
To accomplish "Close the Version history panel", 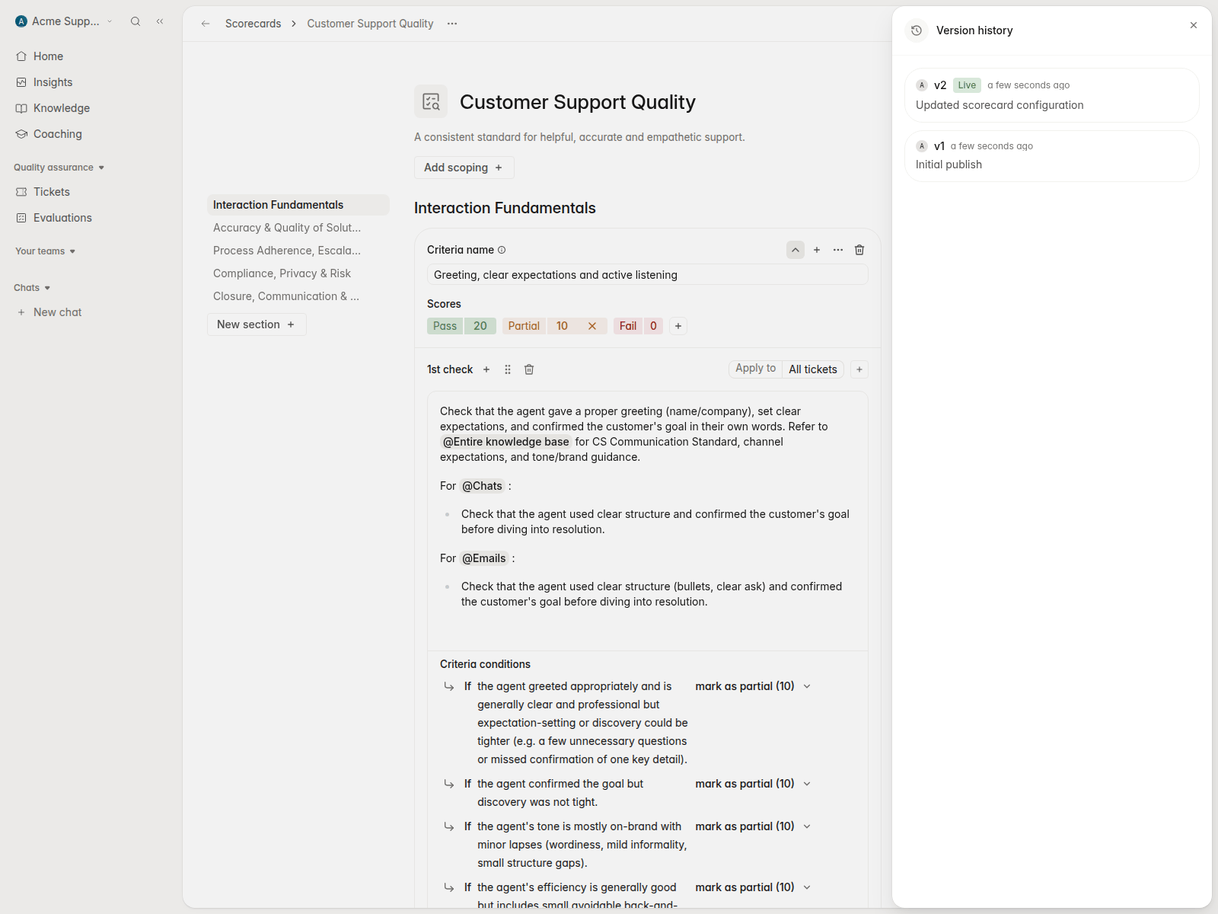I will click(x=1194, y=25).
